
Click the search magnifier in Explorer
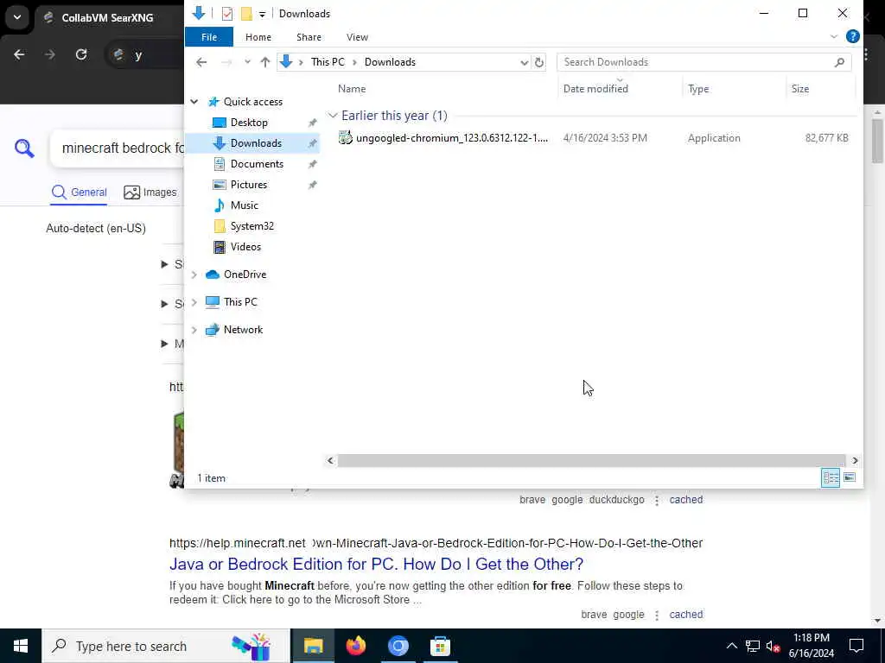(839, 62)
